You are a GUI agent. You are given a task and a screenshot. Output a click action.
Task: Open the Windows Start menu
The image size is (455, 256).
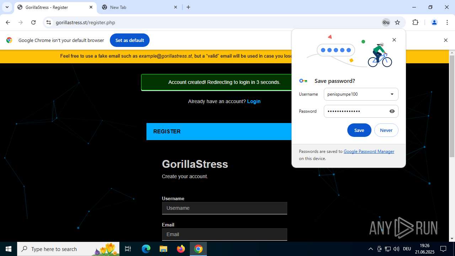(9, 249)
